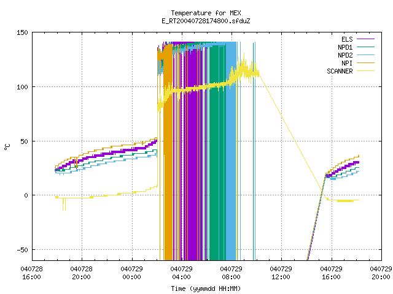Viewport: 393px width, 294px height.
Task: Click the SCANNER legend label
Action: point(340,71)
